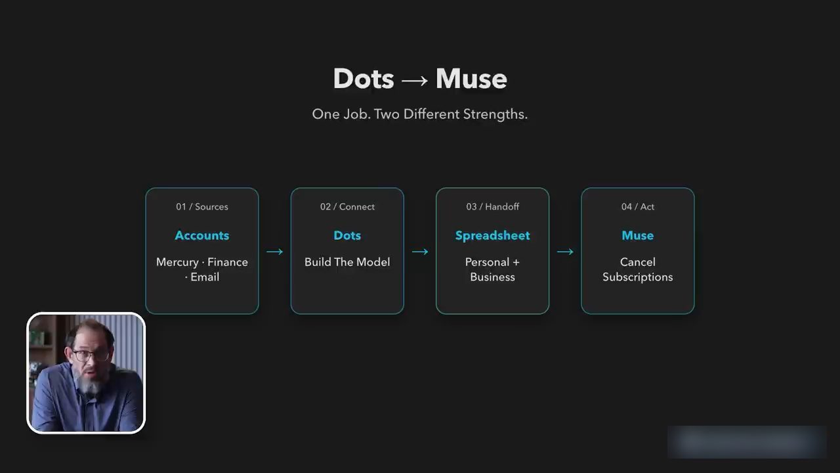Click the "Mercury · Finance · Email" description
Screen dimensions: 840x473
pos(202,269)
